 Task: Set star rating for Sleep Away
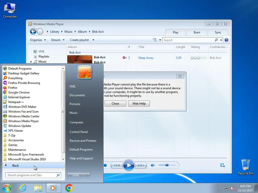[199, 58]
